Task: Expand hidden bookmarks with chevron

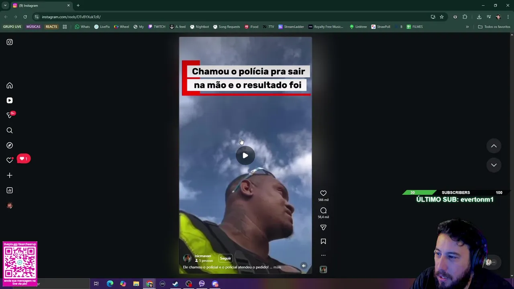Action: tap(467, 27)
